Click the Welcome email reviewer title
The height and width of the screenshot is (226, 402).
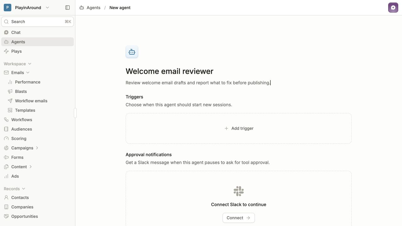(x=170, y=71)
